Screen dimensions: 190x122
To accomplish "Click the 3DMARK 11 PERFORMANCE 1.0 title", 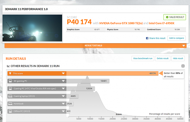I will [x=26, y=9].
